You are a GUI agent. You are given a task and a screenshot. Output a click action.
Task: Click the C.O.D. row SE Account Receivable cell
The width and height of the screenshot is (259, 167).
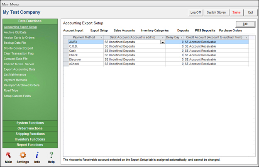point(216,46)
